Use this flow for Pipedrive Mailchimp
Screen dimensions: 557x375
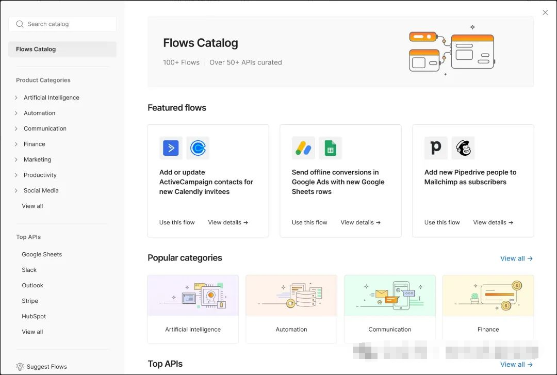(x=442, y=222)
